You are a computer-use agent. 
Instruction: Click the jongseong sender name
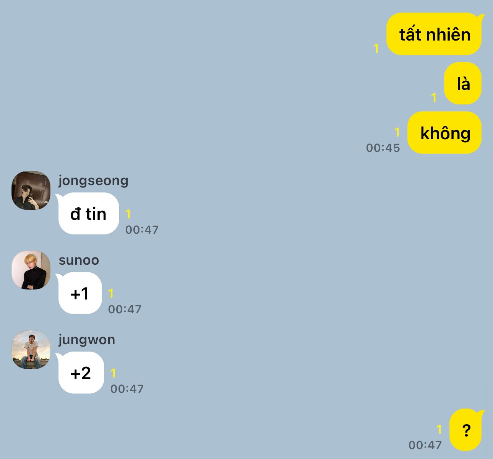[x=93, y=181]
